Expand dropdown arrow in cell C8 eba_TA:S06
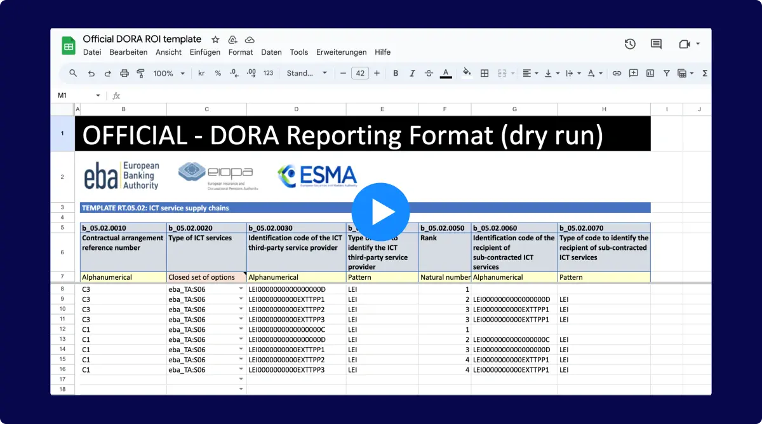762x424 pixels. click(241, 289)
